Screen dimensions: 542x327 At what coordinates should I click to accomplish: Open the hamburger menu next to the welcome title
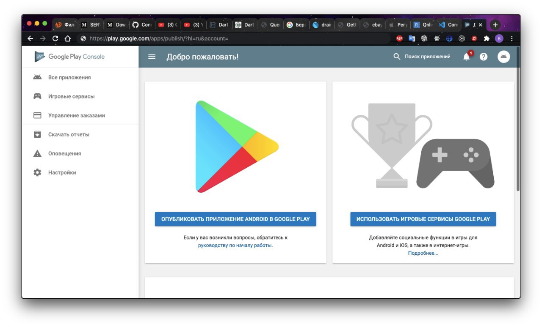[152, 57]
